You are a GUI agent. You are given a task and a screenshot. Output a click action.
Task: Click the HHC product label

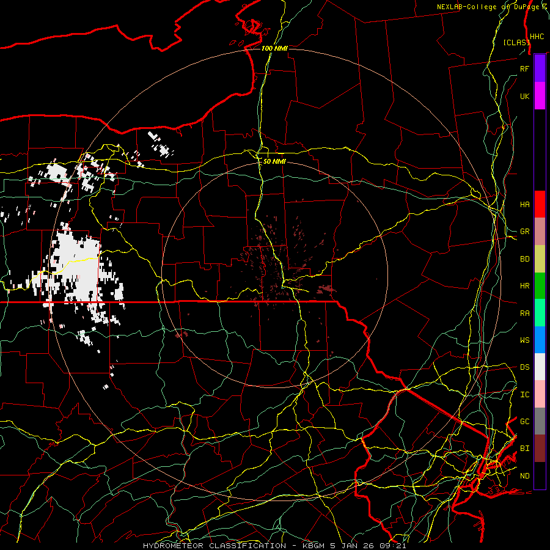537,37
